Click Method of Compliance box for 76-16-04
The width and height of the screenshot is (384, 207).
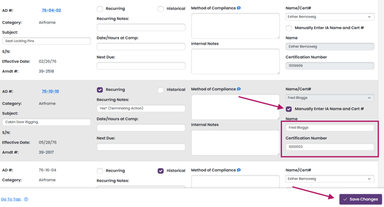[236, 181]
